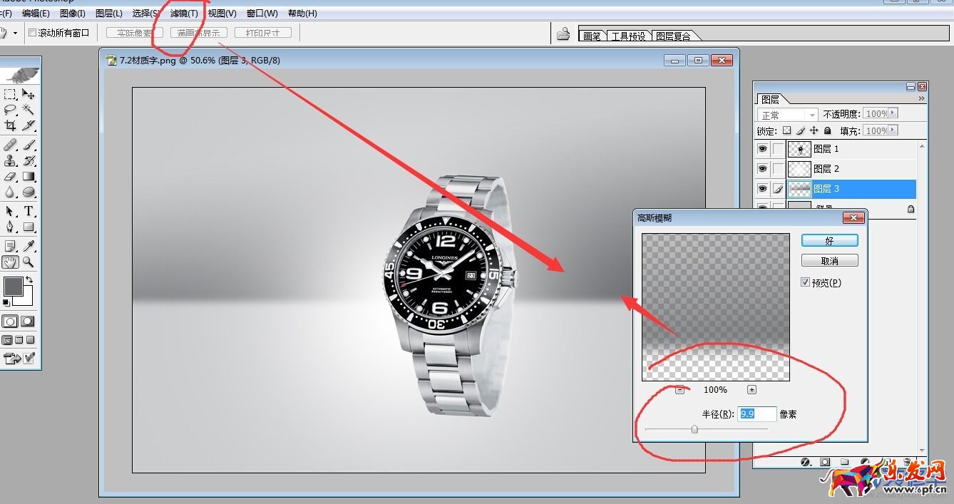
Task: Confirm blur with 好 button
Action: pos(829,241)
